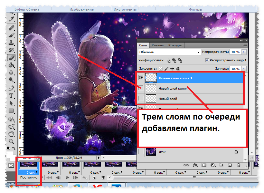Toggle lock transparent pixels
The image size is (264, 193).
[161, 69]
